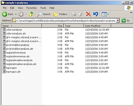Click the pivot+table+analysis.atr file icon
The image size is (134, 106).
(4, 49)
